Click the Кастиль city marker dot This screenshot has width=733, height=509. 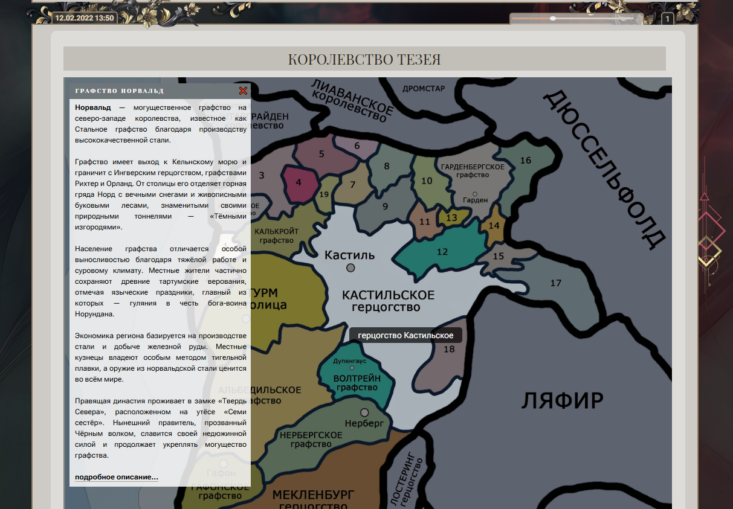pos(350,267)
